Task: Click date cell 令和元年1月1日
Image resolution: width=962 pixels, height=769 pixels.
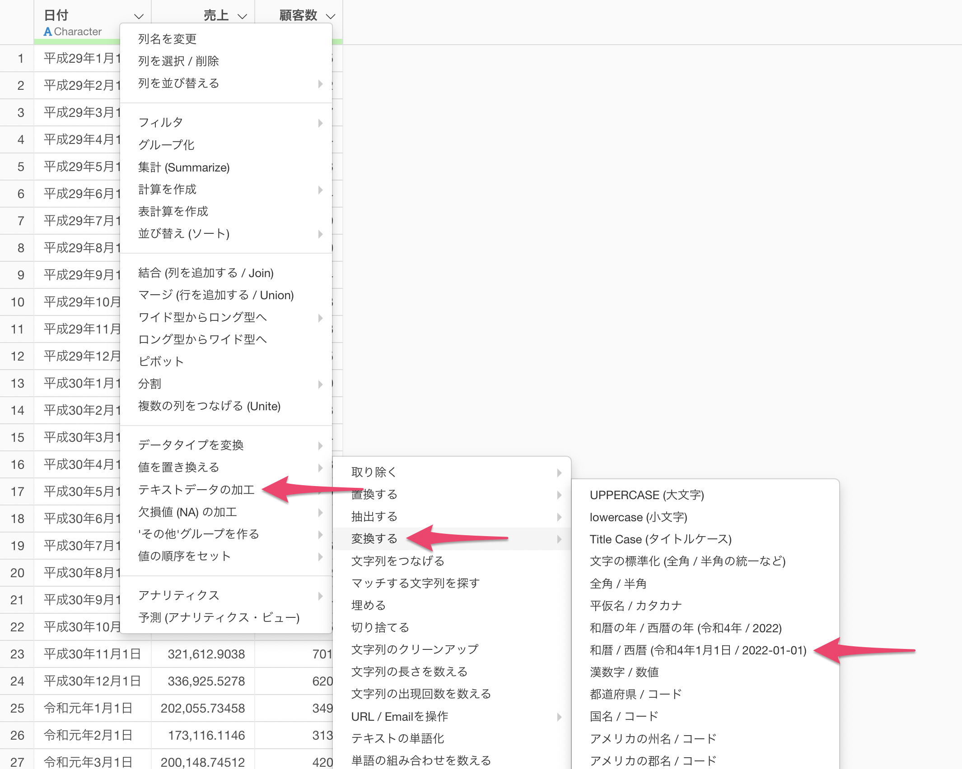Action: [92, 708]
